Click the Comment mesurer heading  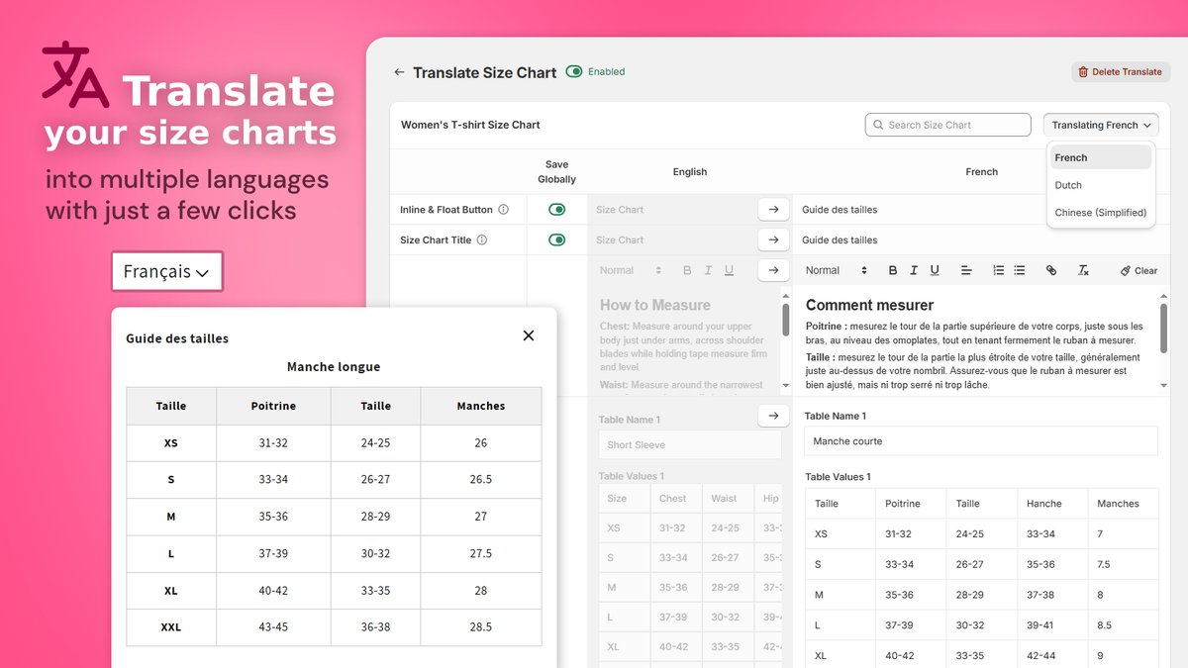tap(869, 305)
